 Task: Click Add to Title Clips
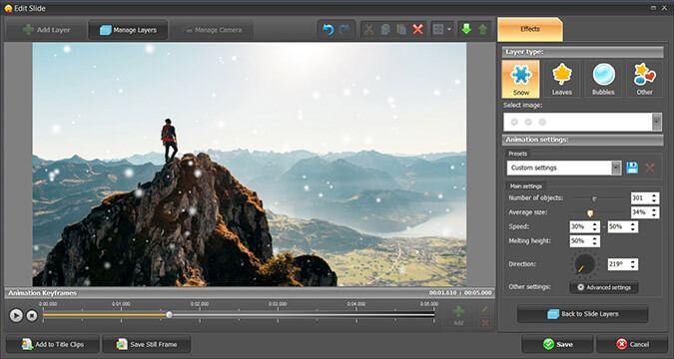click(53, 344)
